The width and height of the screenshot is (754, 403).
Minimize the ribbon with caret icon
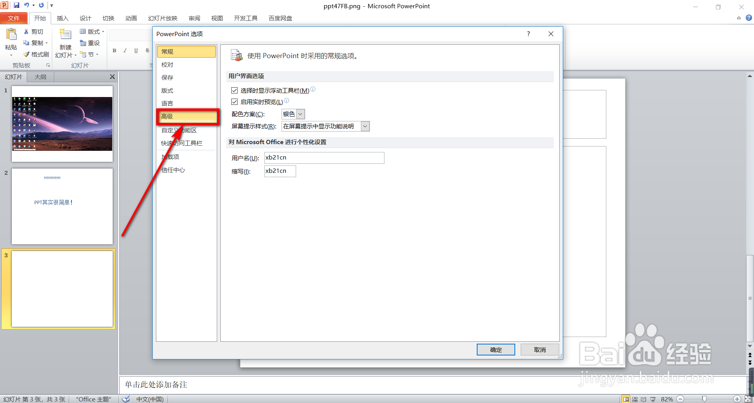point(739,18)
